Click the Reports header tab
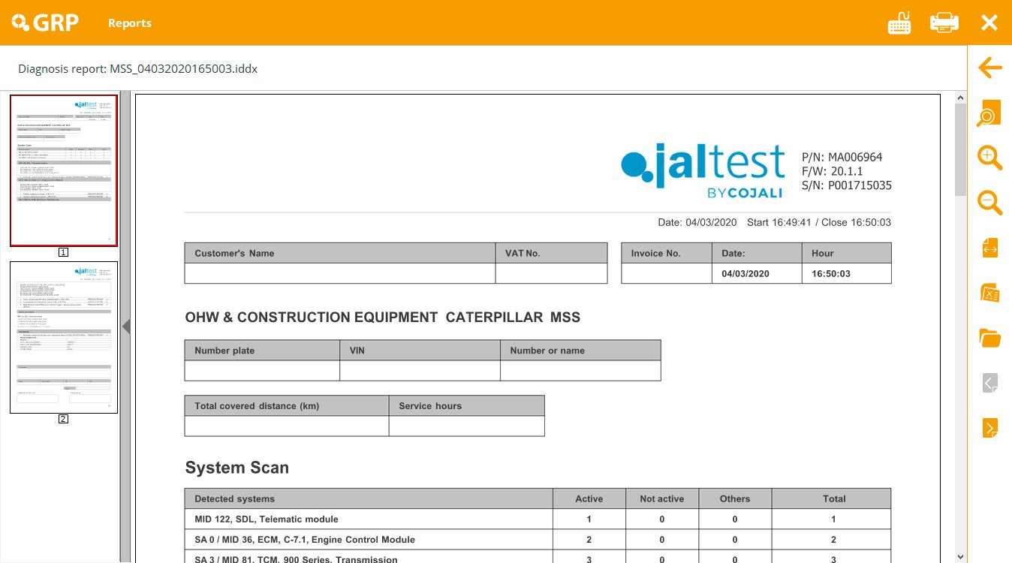 (x=129, y=23)
